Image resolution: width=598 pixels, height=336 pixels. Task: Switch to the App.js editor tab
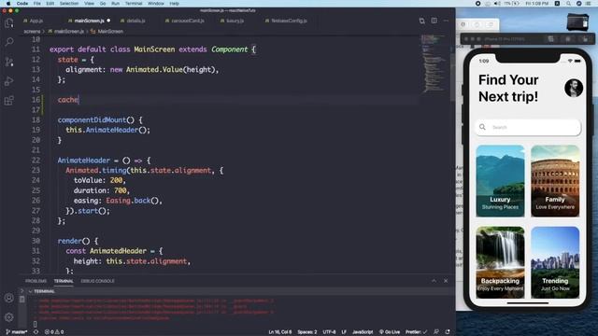click(34, 21)
